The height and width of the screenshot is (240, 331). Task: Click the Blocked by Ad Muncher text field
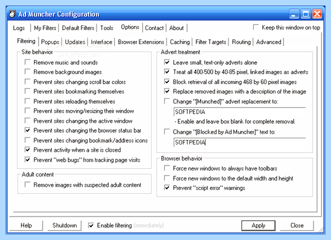(239, 142)
